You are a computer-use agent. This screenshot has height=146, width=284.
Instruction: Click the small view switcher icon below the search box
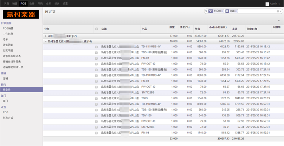tap(279, 20)
